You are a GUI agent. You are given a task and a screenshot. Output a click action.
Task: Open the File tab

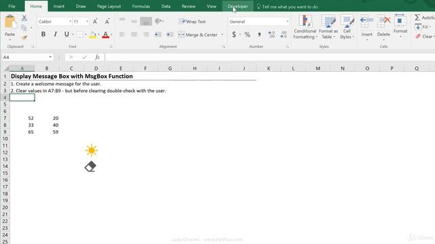pos(12,6)
